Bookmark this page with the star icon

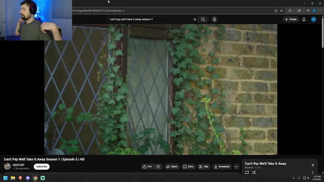pyautogui.click(x=281, y=11)
